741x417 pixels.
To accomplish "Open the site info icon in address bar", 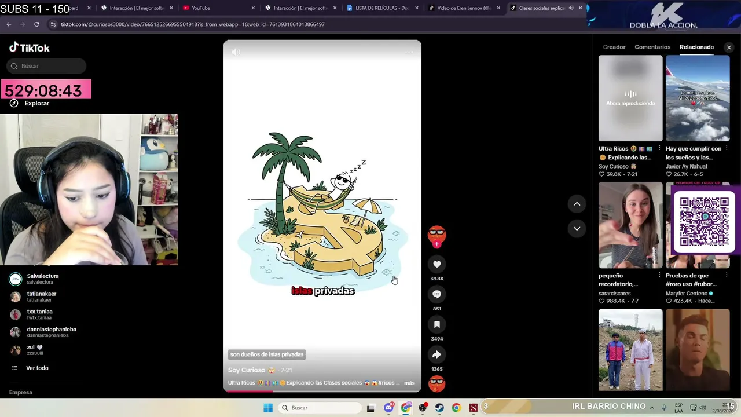I will tap(53, 24).
